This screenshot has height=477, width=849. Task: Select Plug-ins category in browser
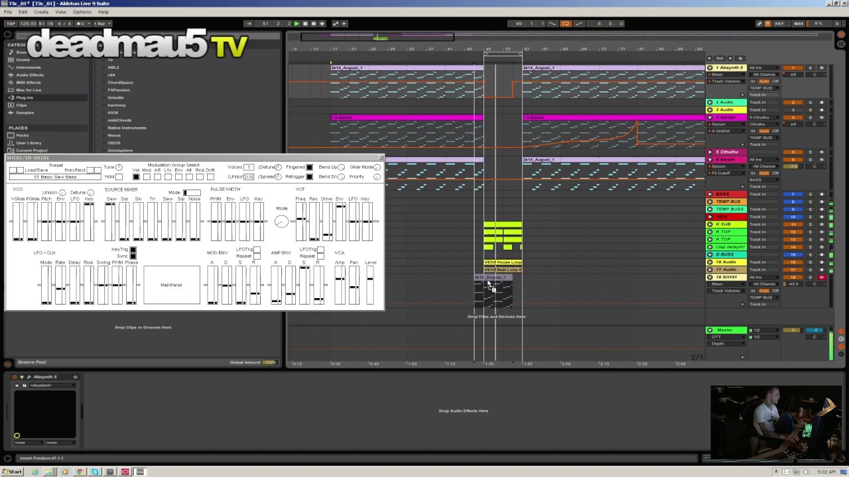tap(25, 97)
